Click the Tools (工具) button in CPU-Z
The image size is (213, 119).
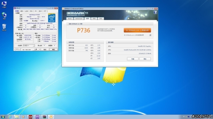pos(36,50)
